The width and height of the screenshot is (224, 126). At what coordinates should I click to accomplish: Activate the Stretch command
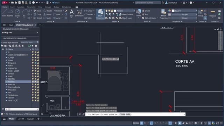pos(38,18)
